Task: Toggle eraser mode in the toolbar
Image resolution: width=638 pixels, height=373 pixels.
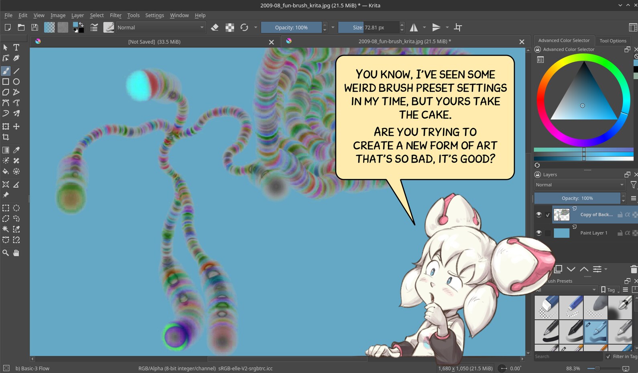Action: [215, 28]
